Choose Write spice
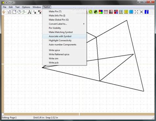This screenshot has height=121, width=156. [x=65, y=50]
